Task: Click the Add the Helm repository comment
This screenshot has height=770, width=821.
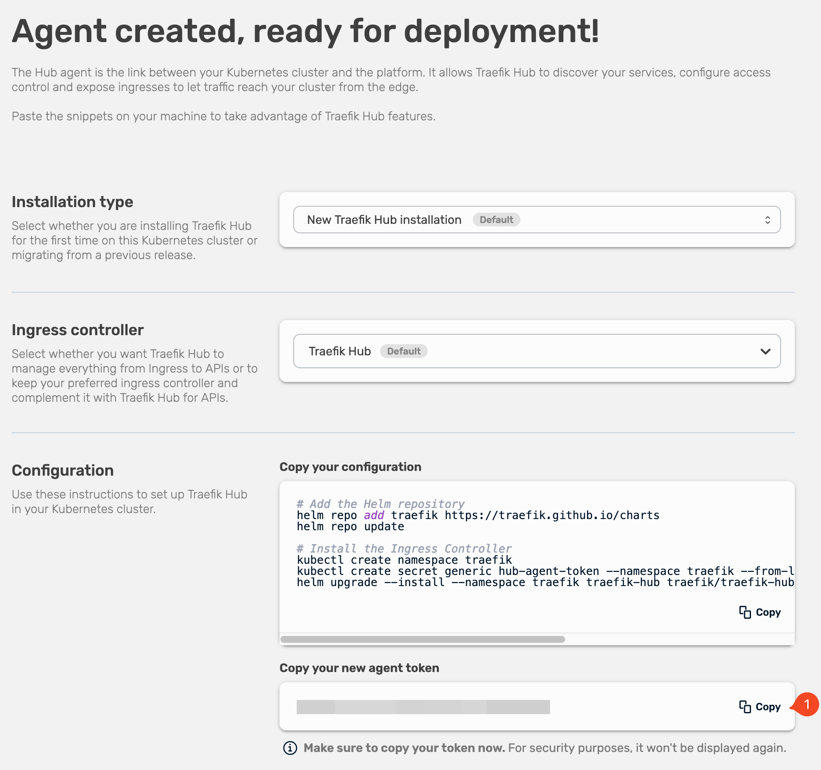Action: [x=380, y=504]
